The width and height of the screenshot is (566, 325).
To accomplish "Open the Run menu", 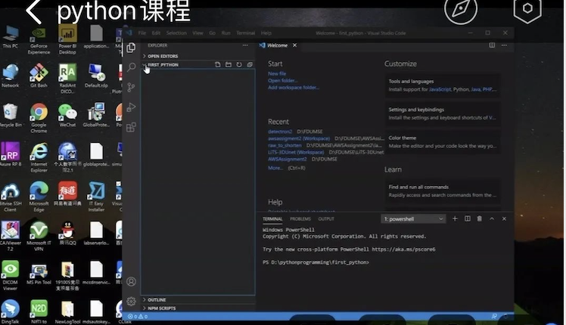I will (x=226, y=32).
